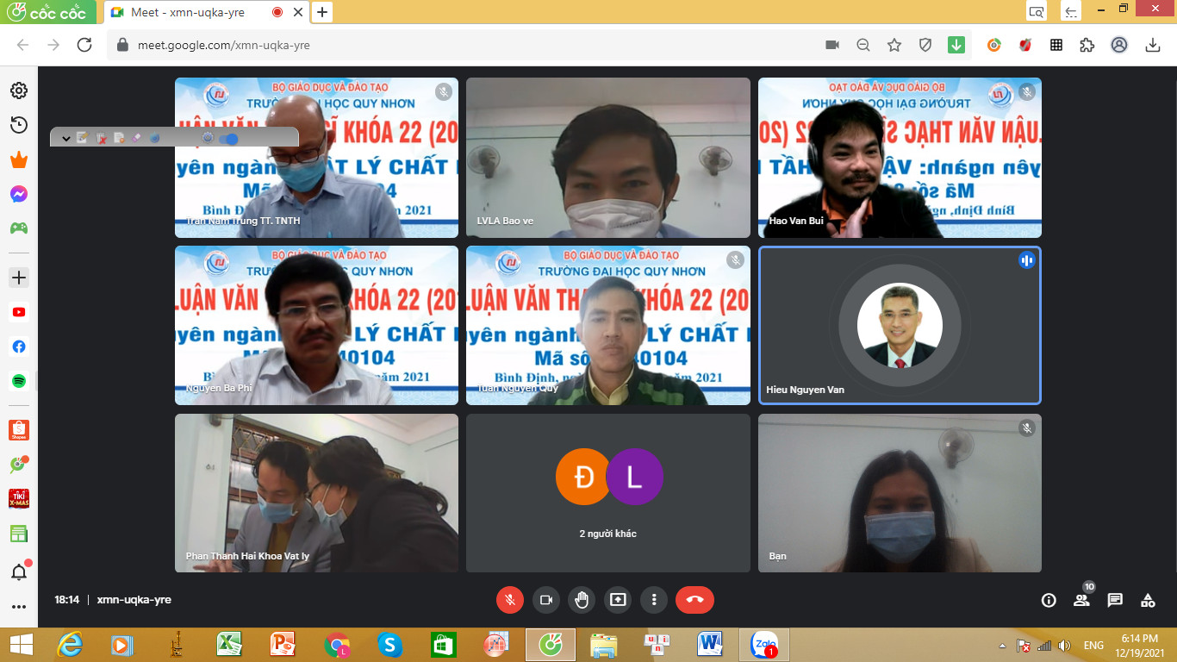Open a new browser tab

321,12
